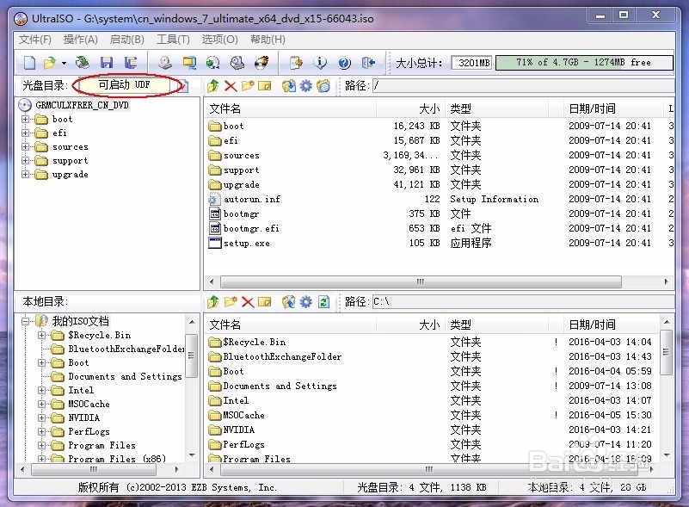Click the 大小 column header in disc pane
The height and width of the screenshot is (507, 689).
(x=411, y=108)
